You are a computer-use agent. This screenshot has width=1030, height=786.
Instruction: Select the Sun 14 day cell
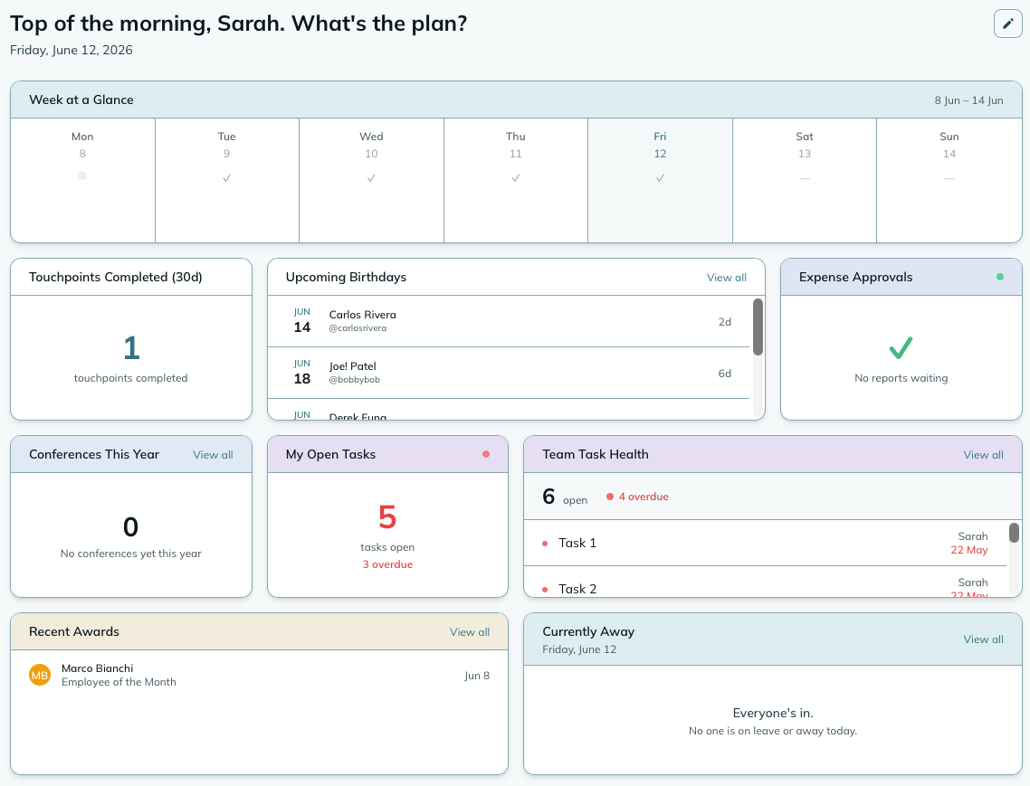pos(949,181)
